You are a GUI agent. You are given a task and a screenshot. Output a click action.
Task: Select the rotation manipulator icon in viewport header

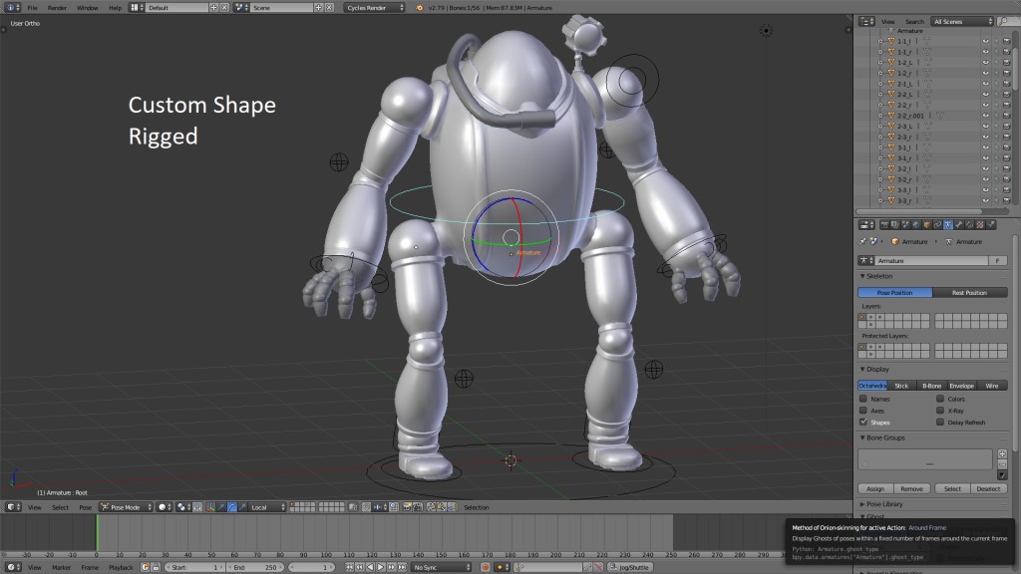click(230, 507)
